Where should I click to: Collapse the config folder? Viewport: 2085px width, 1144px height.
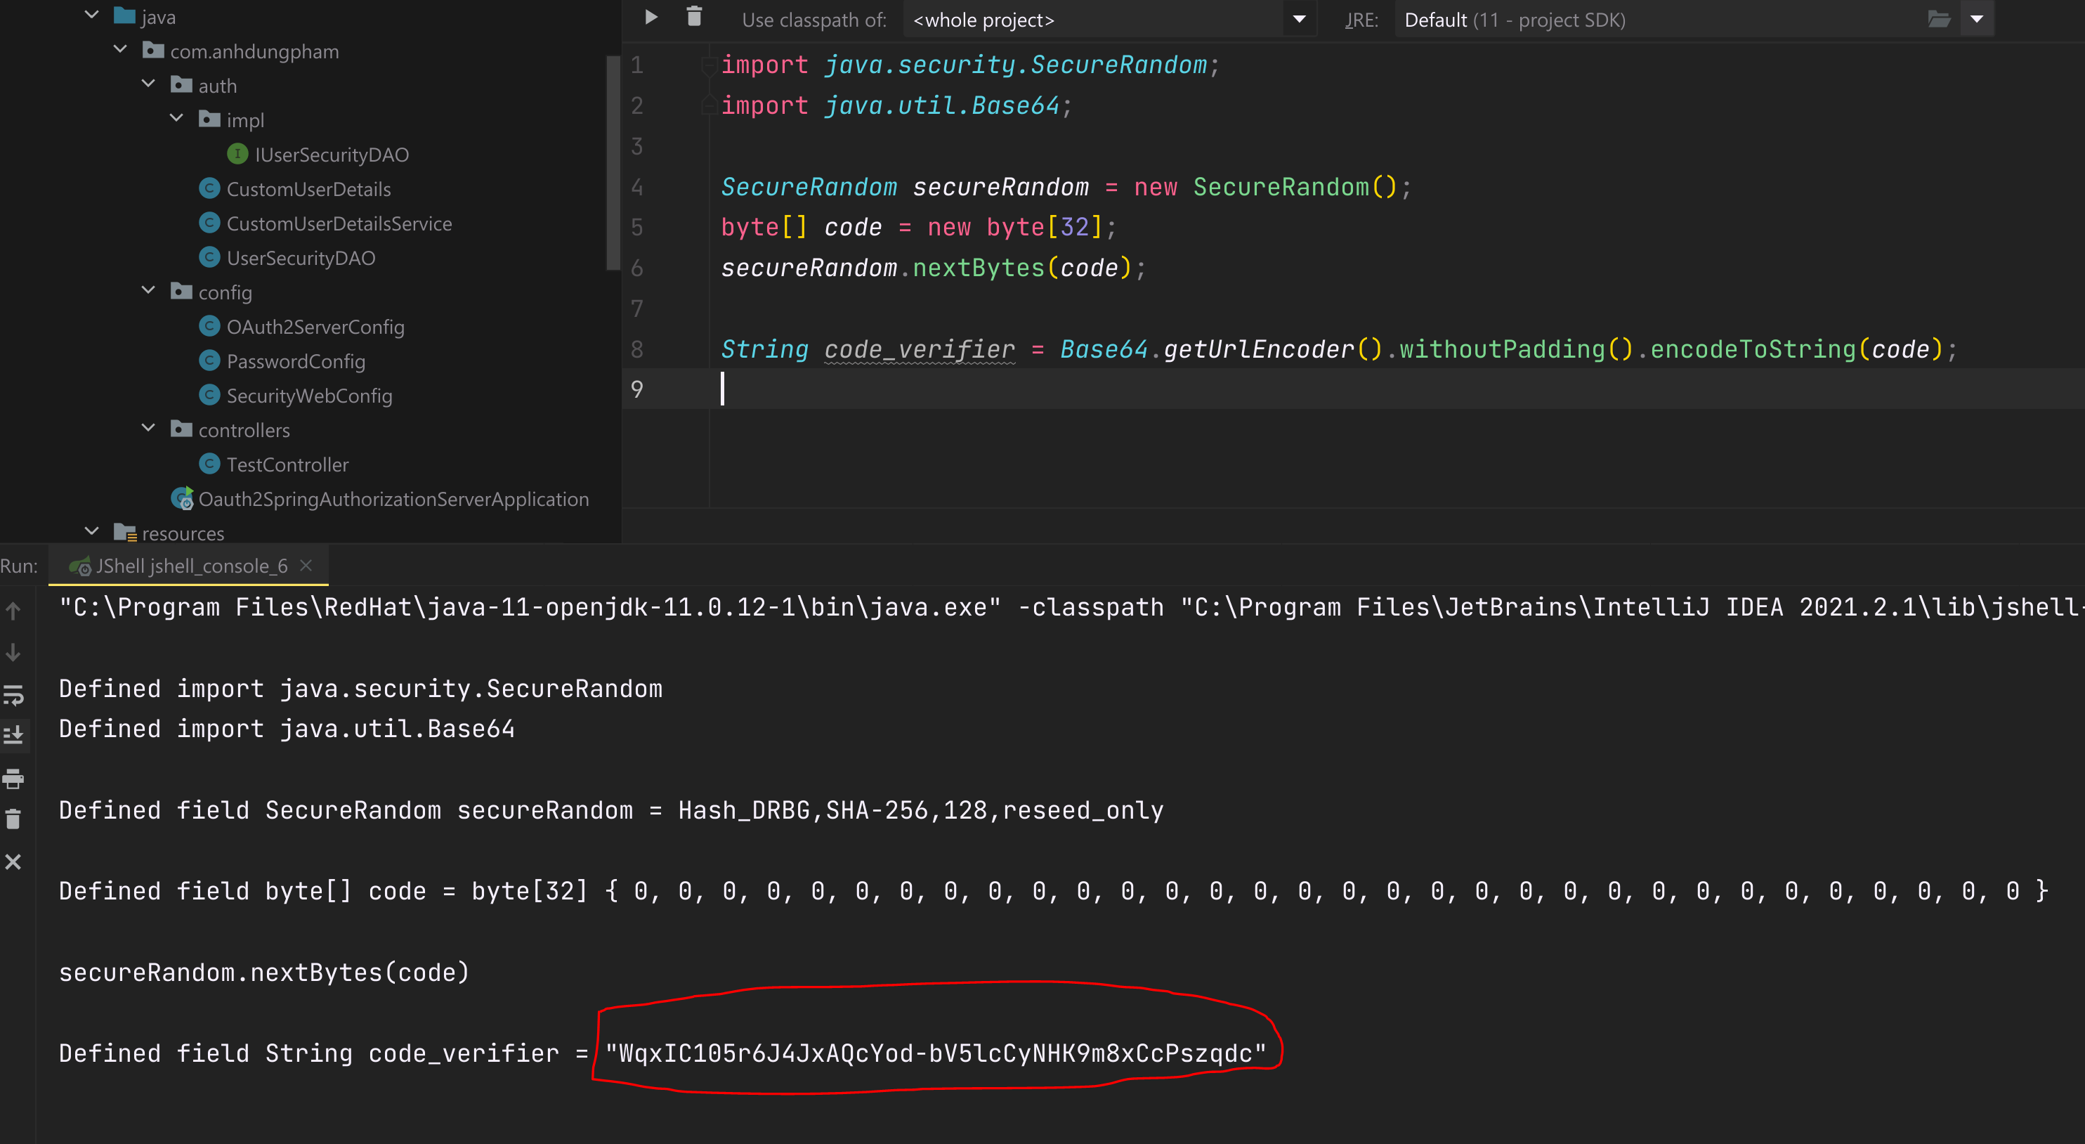148,291
